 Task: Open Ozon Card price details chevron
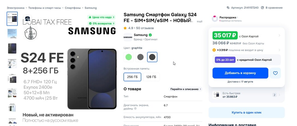279,35
